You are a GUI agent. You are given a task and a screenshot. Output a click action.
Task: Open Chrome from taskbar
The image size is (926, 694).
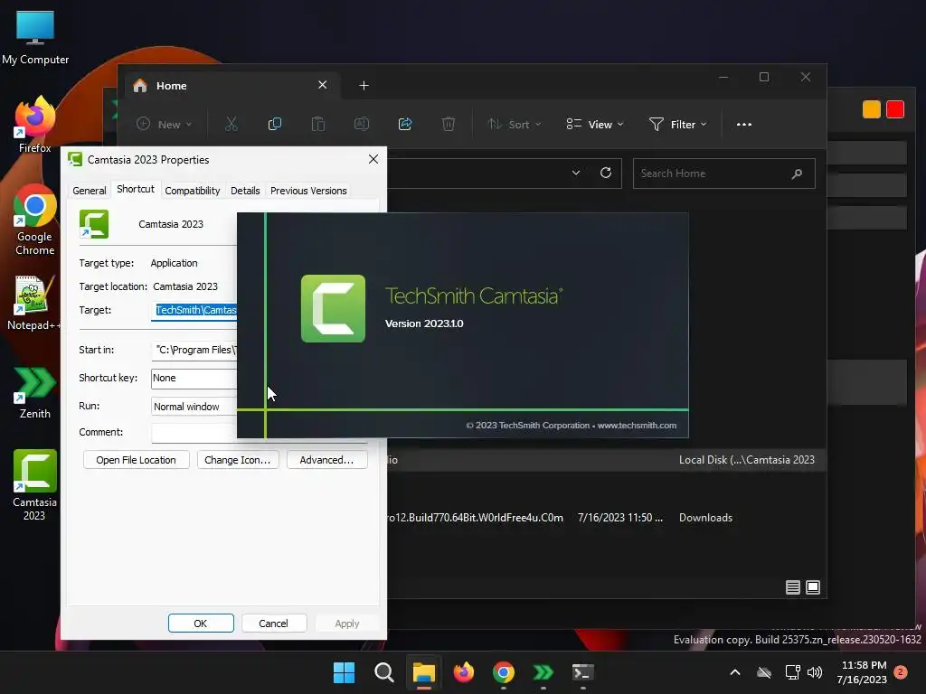(x=503, y=672)
